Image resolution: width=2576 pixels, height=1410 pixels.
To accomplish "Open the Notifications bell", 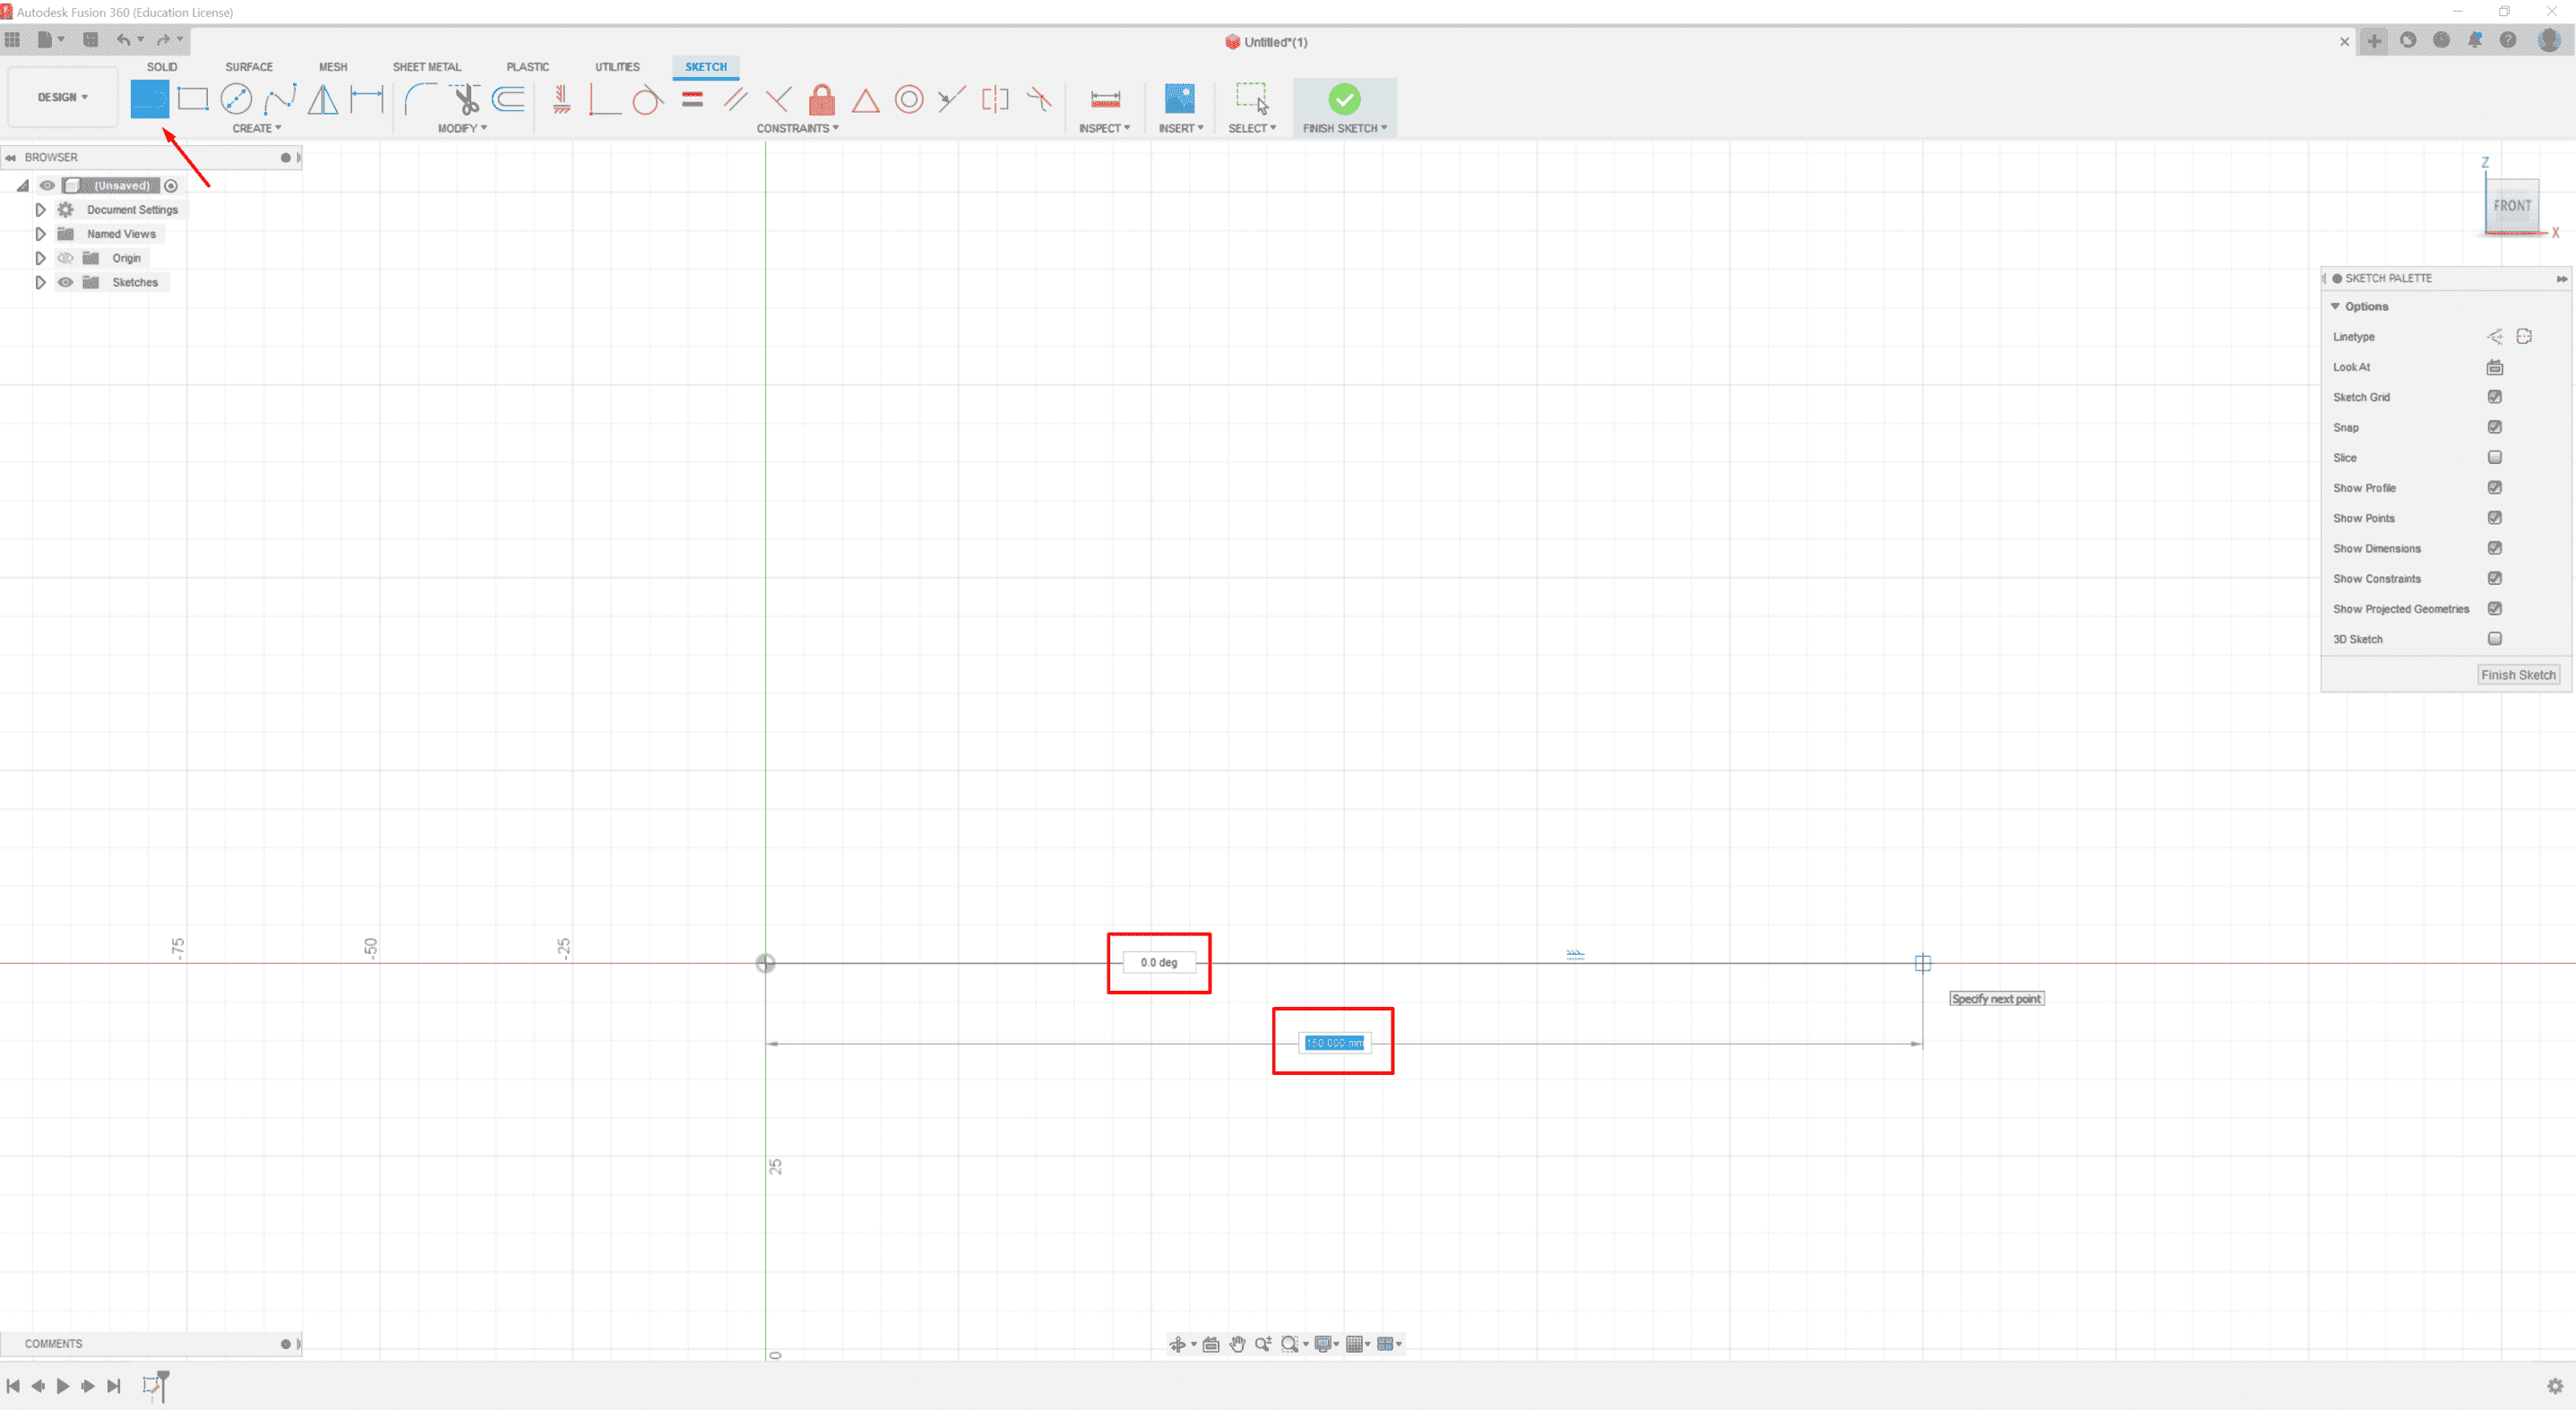I will pos(2475,40).
